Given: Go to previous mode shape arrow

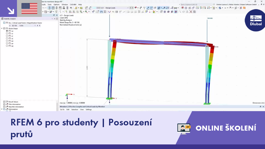Looking at the screenshot, I should 37,26.
